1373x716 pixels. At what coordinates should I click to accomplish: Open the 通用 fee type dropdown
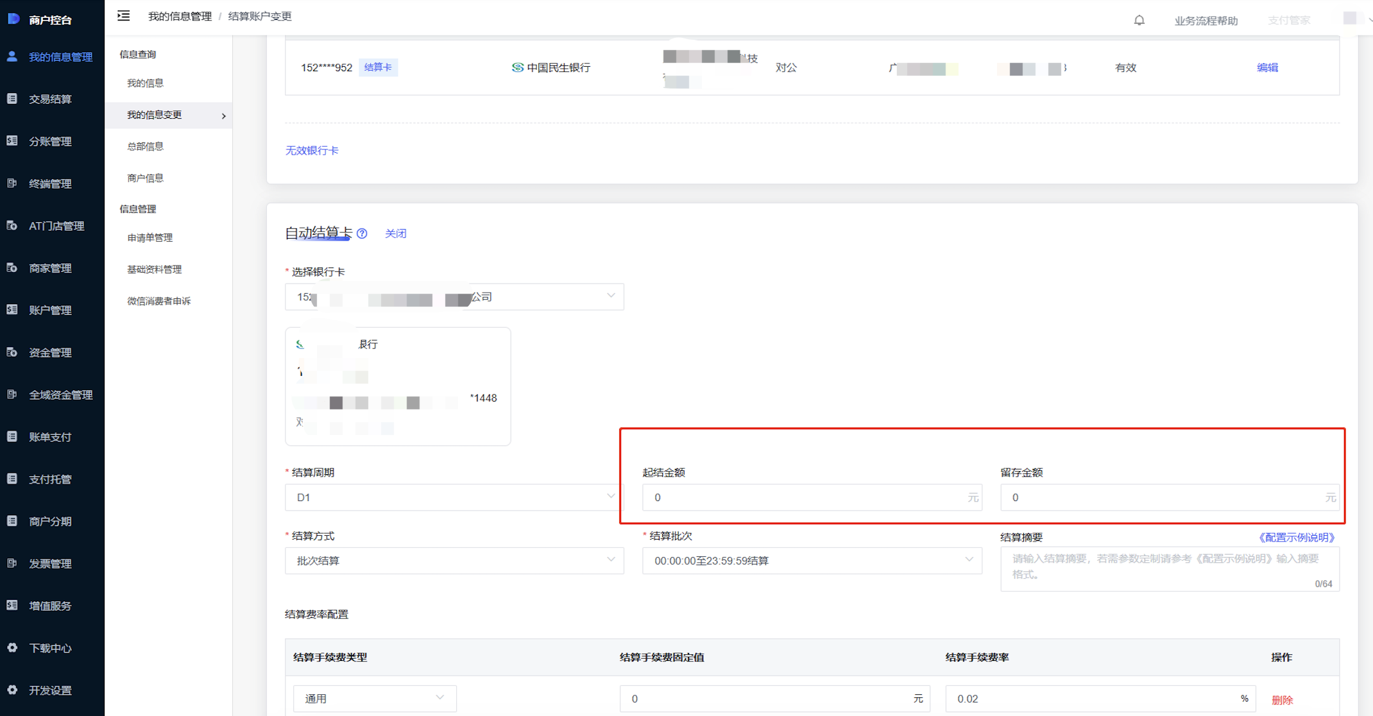pos(375,698)
